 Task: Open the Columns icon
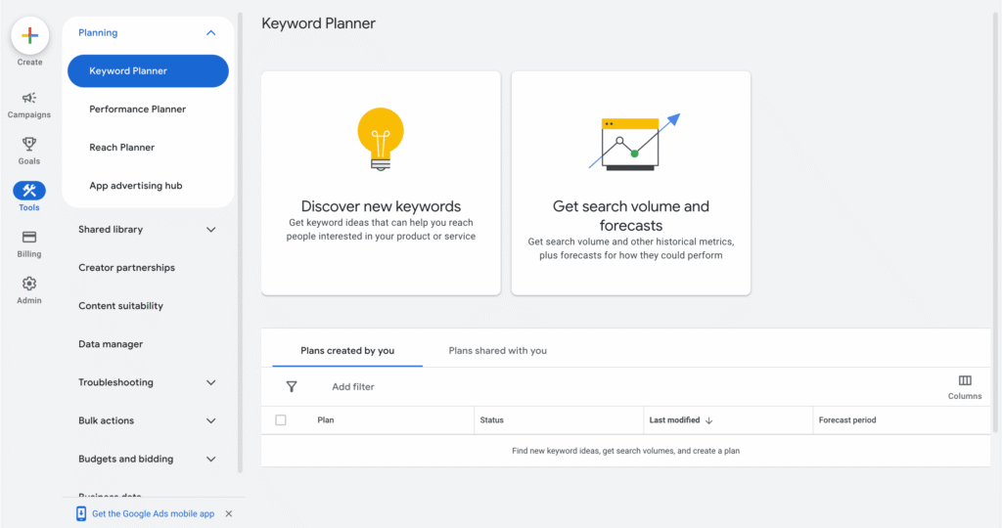click(965, 381)
